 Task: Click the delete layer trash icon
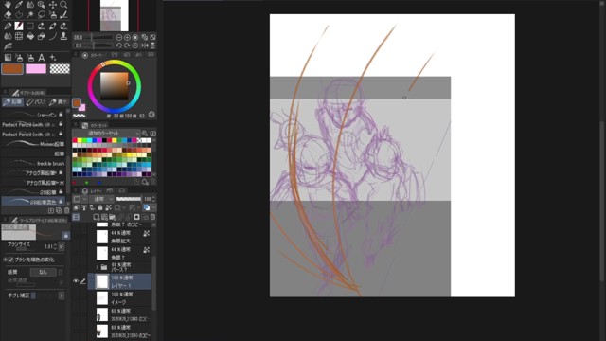coord(152,217)
